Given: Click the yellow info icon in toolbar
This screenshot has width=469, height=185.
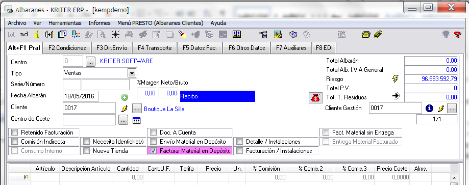Looking at the screenshot, I should click(x=37, y=35).
